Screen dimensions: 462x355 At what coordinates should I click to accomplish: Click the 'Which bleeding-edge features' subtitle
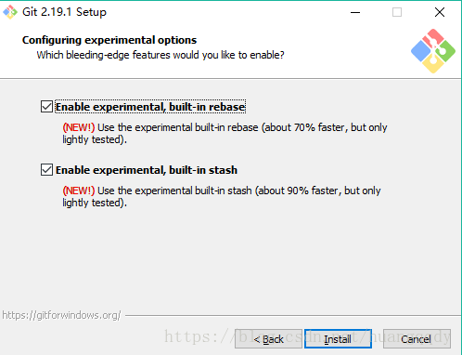point(160,55)
